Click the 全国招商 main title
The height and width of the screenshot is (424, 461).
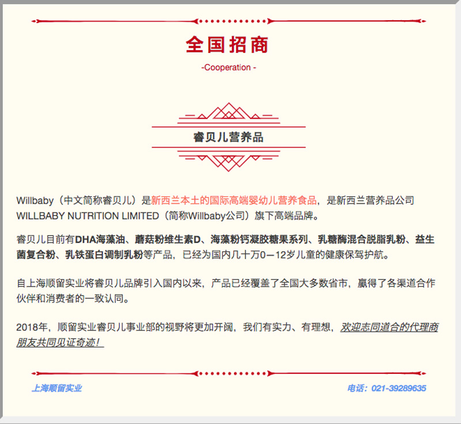228,45
